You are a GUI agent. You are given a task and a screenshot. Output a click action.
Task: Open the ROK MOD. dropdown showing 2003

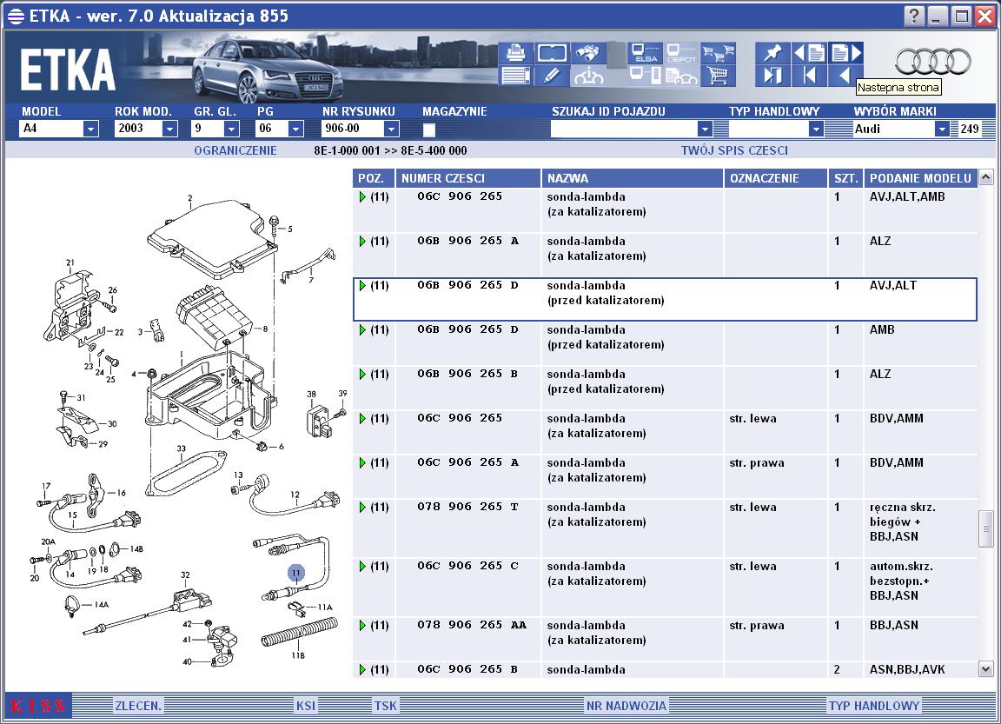click(169, 129)
